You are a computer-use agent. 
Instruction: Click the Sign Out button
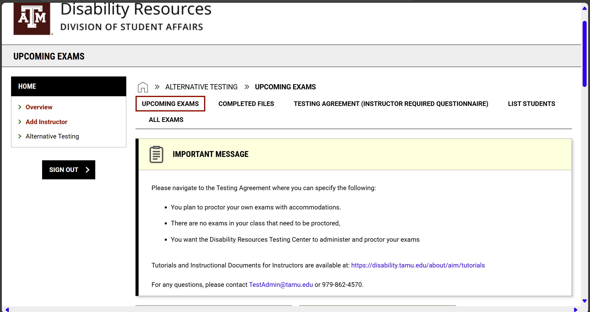click(68, 170)
